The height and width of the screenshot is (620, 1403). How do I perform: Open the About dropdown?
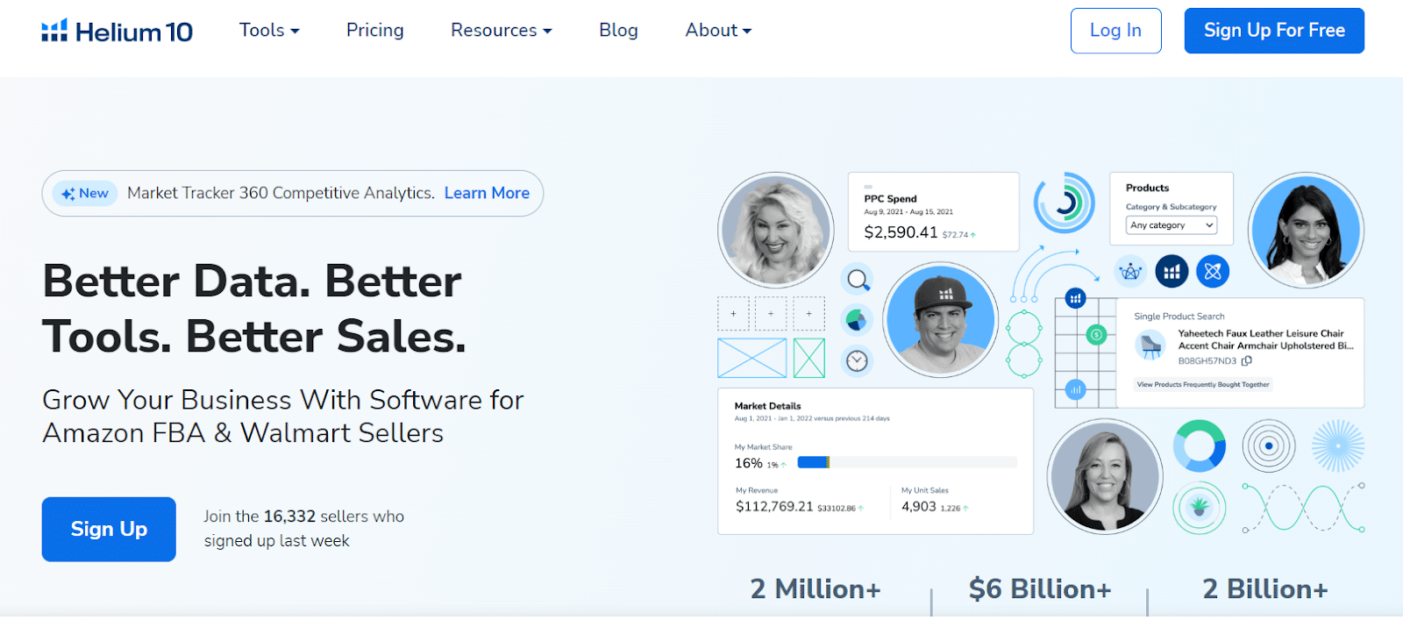[x=718, y=31]
